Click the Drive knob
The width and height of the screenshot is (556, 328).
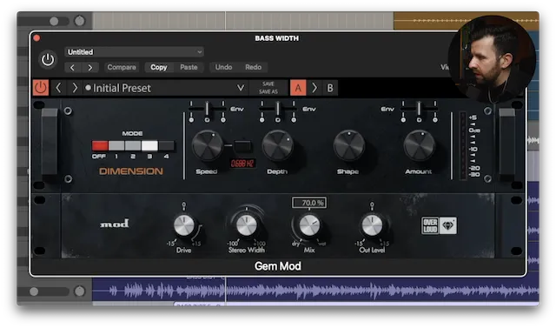tap(183, 225)
